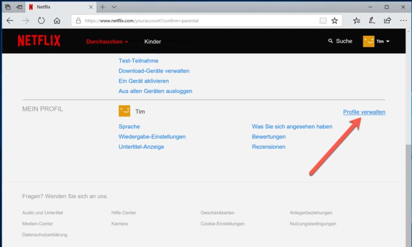Open the Durchsuchen dropdown menu
Image resolution: width=412 pixels, height=247 pixels.
pyautogui.click(x=107, y=42)
